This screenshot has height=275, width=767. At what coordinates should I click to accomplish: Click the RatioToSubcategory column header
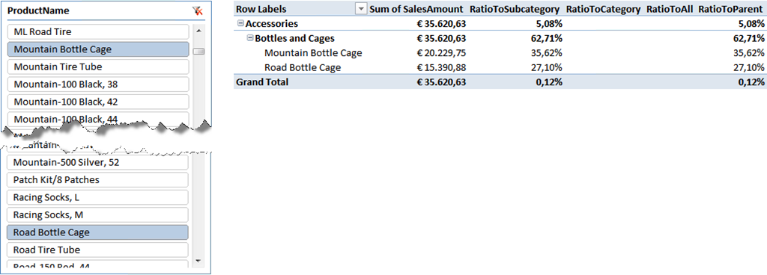coord(514,9)
